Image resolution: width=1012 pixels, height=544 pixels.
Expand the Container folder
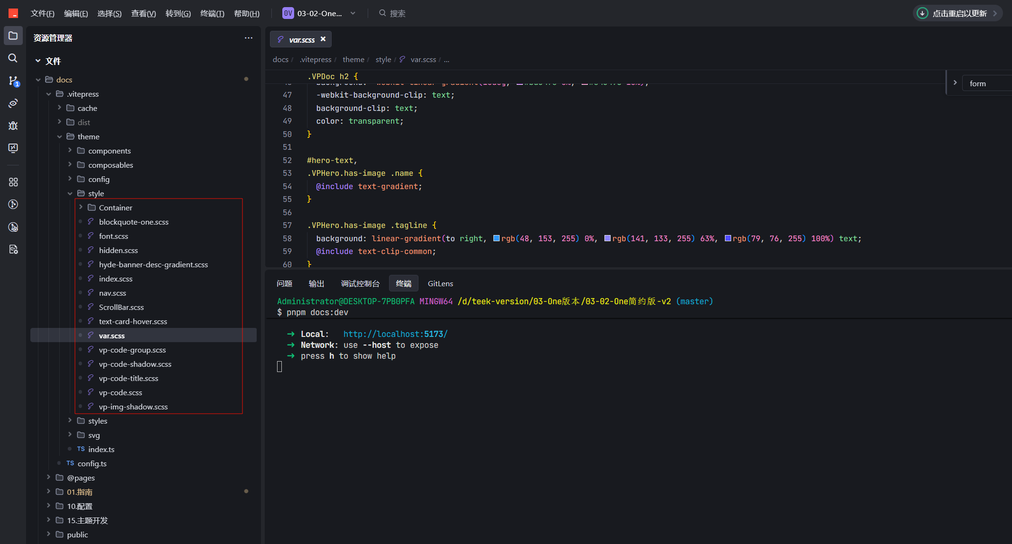point(81,208)
